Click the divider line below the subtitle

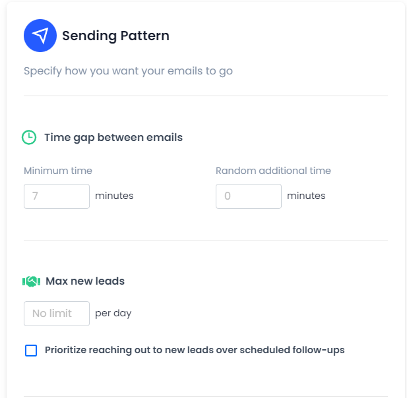(x=206, y=96)
